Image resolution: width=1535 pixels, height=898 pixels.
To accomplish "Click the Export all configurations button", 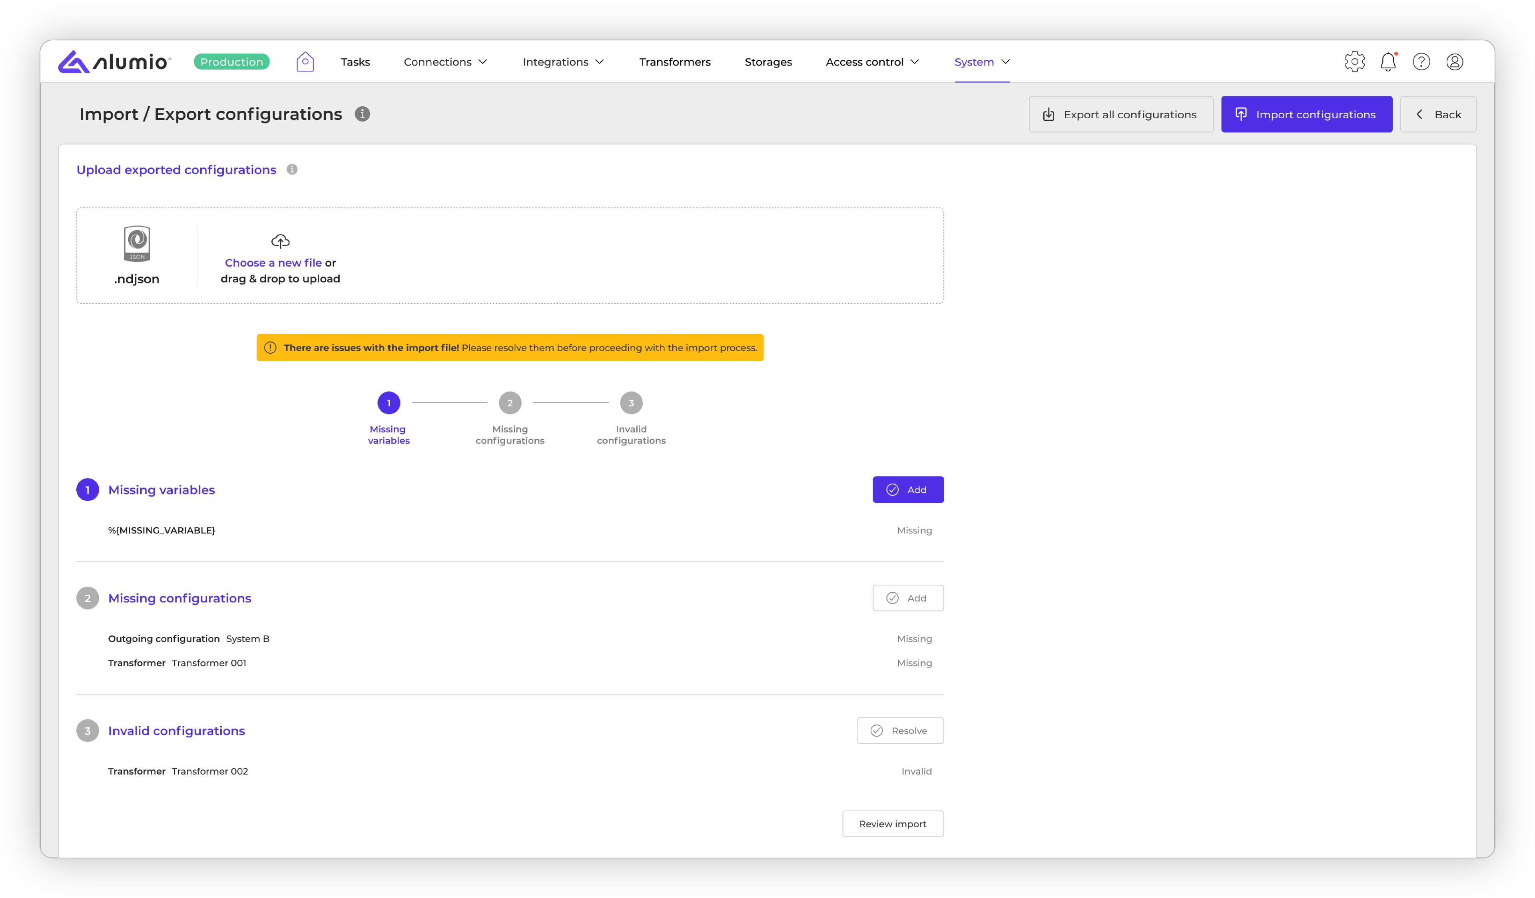I will (1120, 114).
